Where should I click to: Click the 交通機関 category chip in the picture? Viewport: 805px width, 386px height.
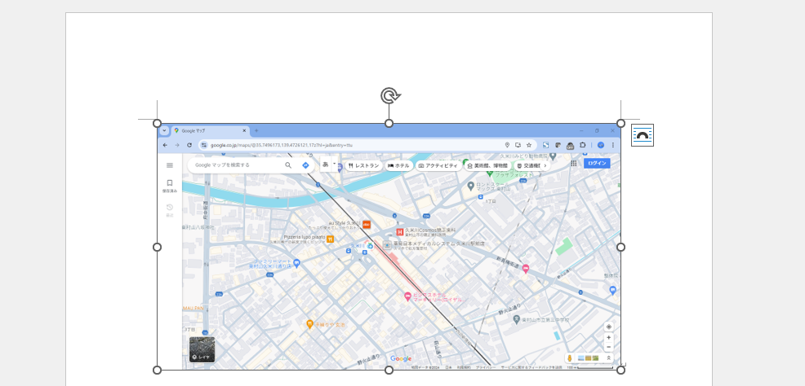[529, 166]
